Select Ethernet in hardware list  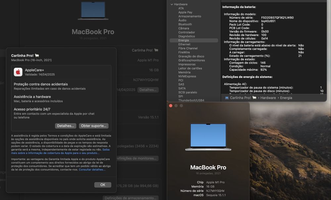184,44
